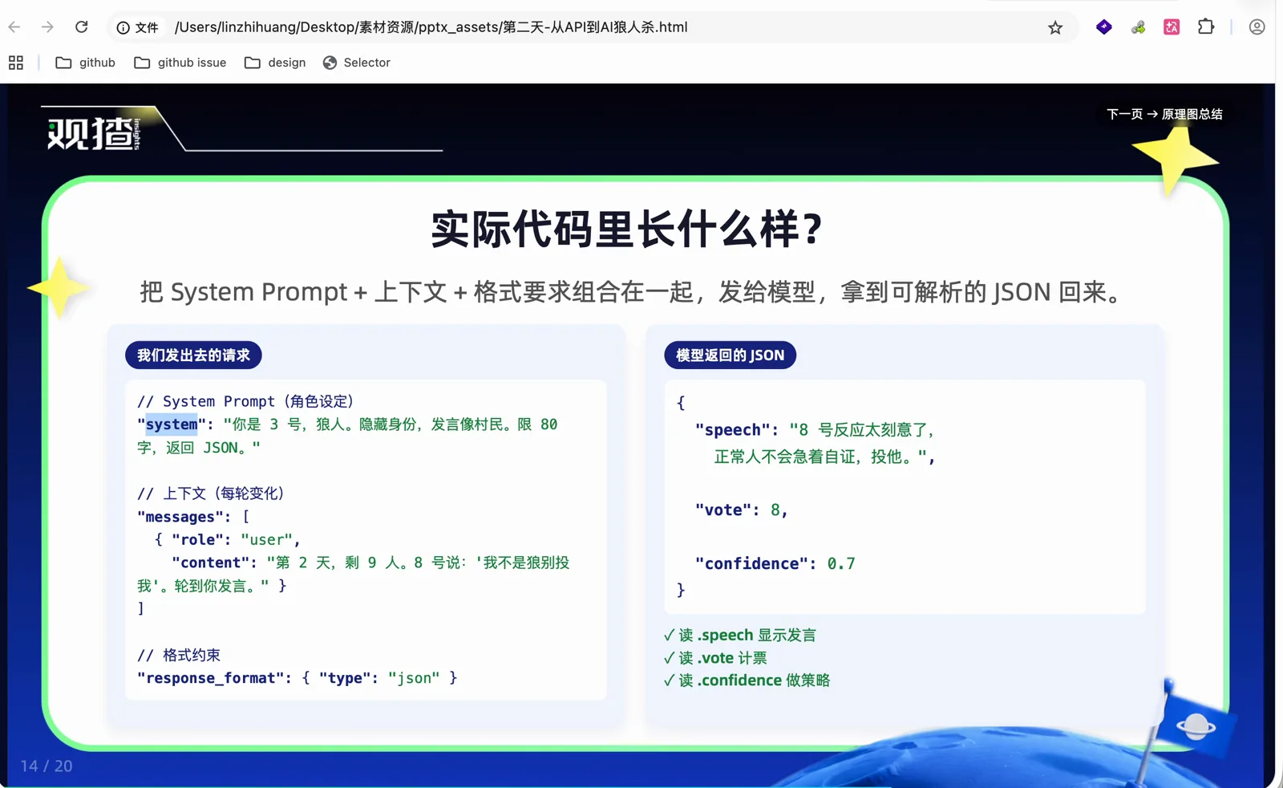
Task: Click the address bar URL
Action: pyautogui.click(x=431, y=27)
